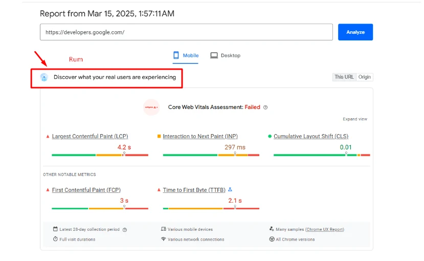Switch to the Desktop tab
The image size is (424, 261).
click(x=225, y=55)
